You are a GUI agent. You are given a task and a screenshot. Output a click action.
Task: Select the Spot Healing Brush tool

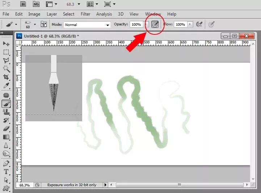coord(6,95)
